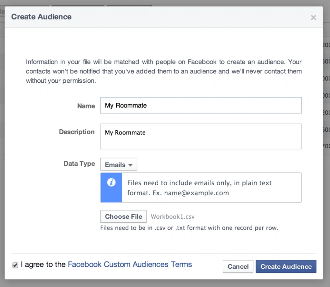
Task: Click Choose File to upload a CSV
Action: 123,216
